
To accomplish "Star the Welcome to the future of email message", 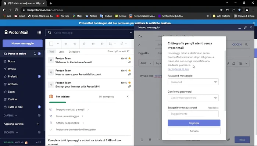I will click(x=129, y=58).
